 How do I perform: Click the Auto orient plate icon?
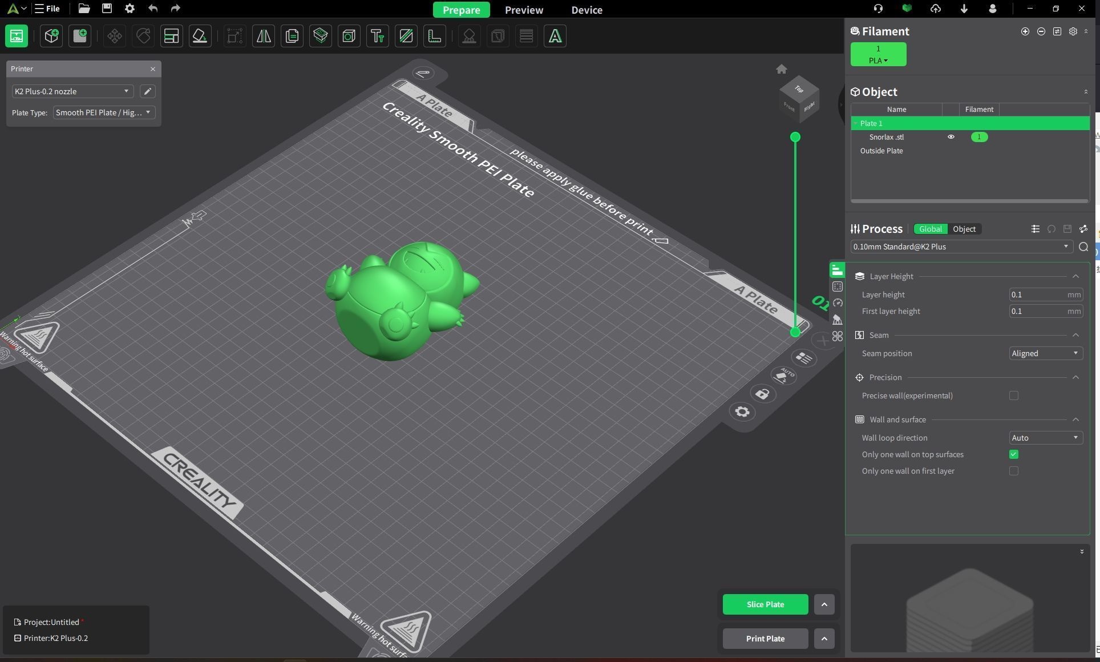coord(784,376)
